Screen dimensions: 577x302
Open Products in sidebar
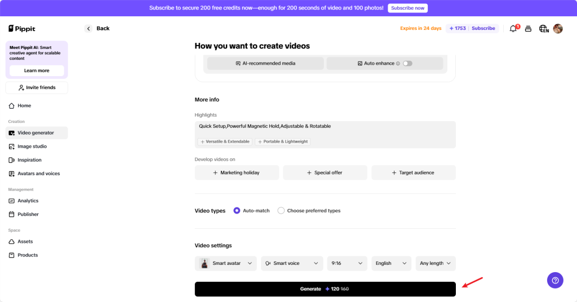click(x=37, y=255)
